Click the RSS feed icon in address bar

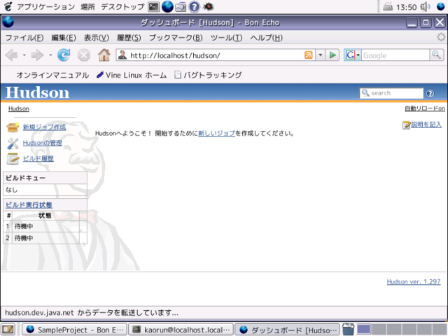308,55
